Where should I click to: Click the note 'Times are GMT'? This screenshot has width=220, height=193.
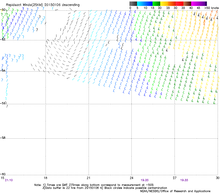click(x=57, y=185)
